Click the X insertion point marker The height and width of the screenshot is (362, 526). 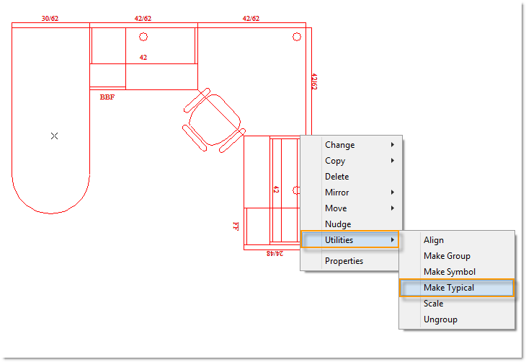pyautogui.click(x=54, y=136)
